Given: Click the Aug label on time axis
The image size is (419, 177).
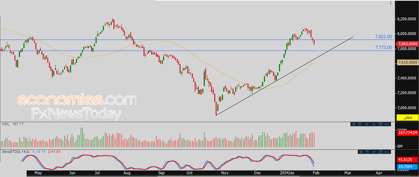Looking at the screenshot, I should [x=127, y=173].
